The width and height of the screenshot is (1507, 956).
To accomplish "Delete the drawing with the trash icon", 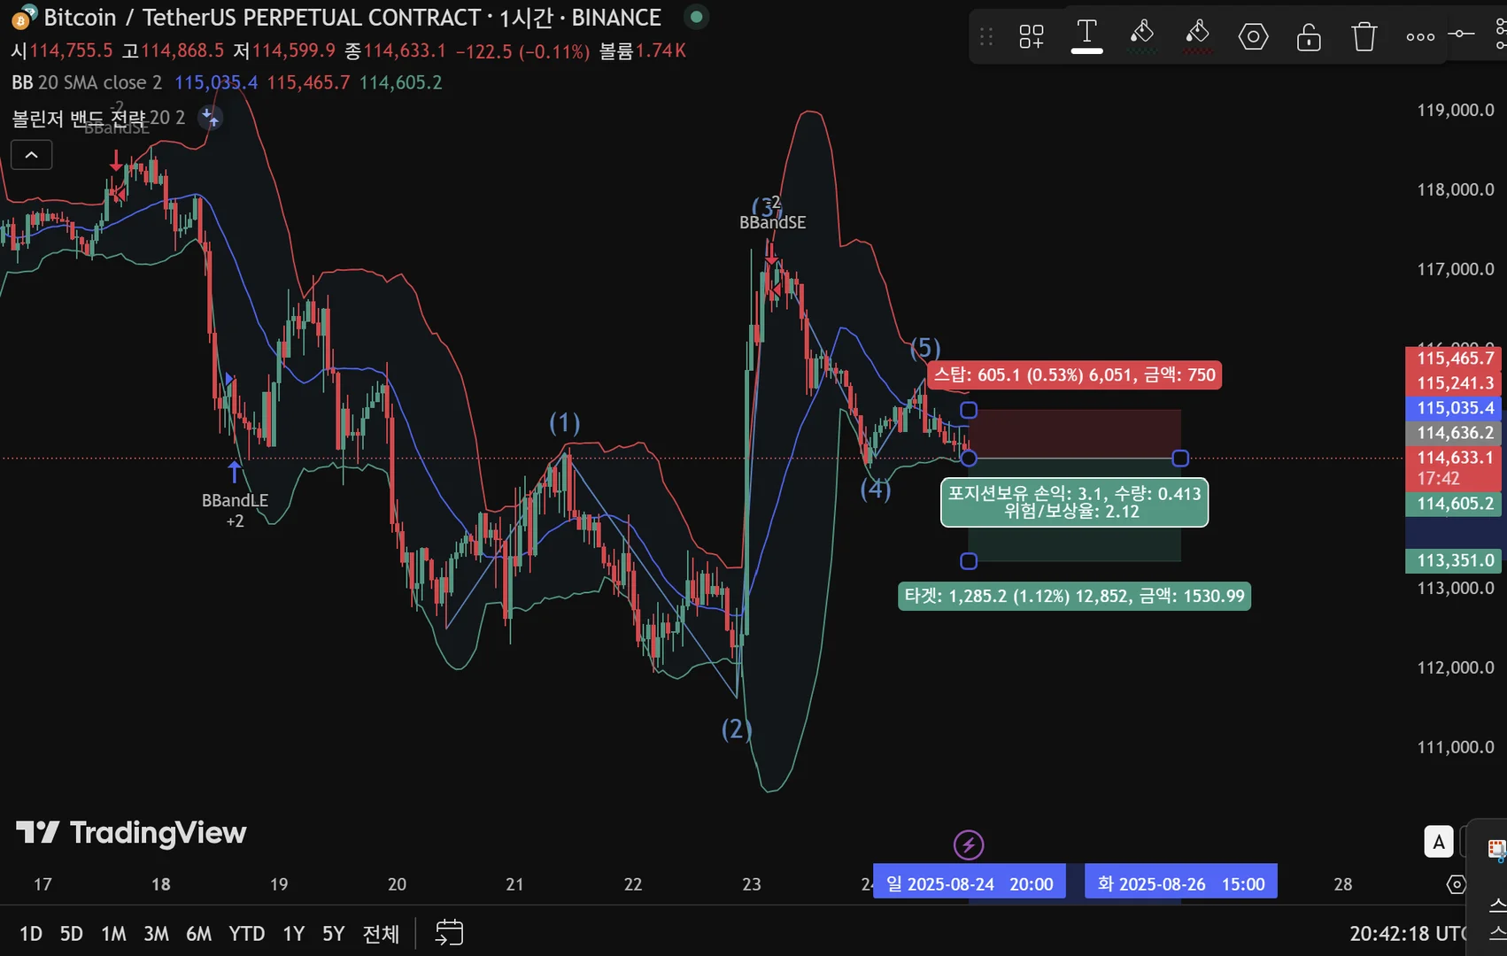I will (x=1364, y=36).
